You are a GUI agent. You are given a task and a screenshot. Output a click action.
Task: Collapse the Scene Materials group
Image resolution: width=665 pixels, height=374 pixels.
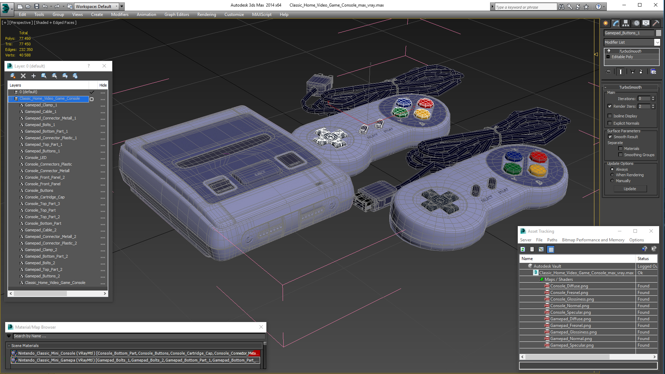coord(9,346)
